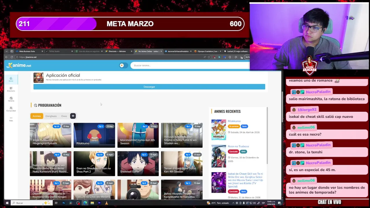Open the Otonari no Tenshi-sama card
This screenshot has height=208, width=370.
tap(50, 190)
